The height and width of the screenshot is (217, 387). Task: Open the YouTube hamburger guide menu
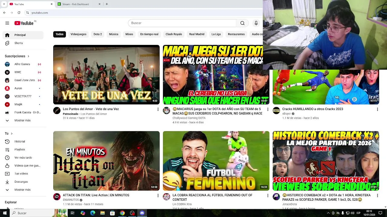(x=7, y=23)
